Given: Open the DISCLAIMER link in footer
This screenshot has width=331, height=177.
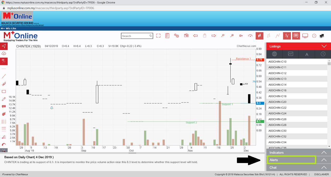Looking at the screenshot, I should point(322,174).
